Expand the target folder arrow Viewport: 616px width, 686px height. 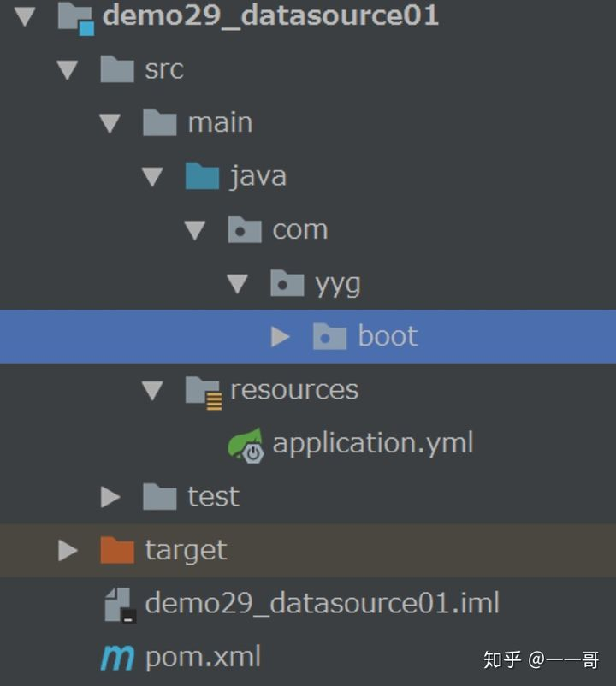click(x=68, y=550)
